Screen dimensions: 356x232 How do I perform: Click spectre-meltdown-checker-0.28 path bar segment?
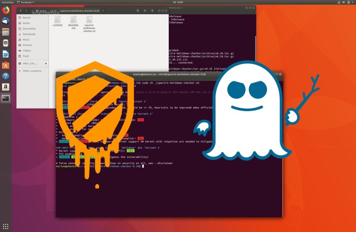(x=80, y=11)
